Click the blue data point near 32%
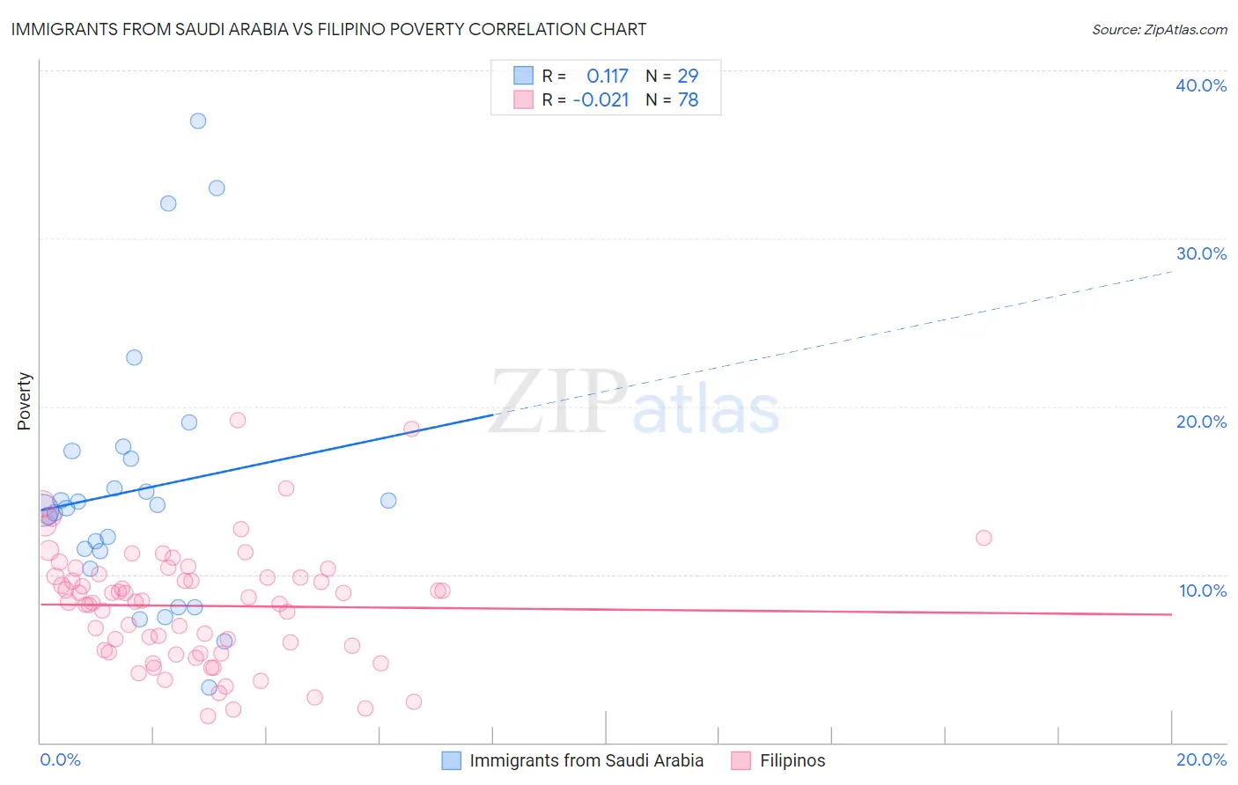This screenshot has height=785, width=1238. pyautogui.click(x=168, y=203)
